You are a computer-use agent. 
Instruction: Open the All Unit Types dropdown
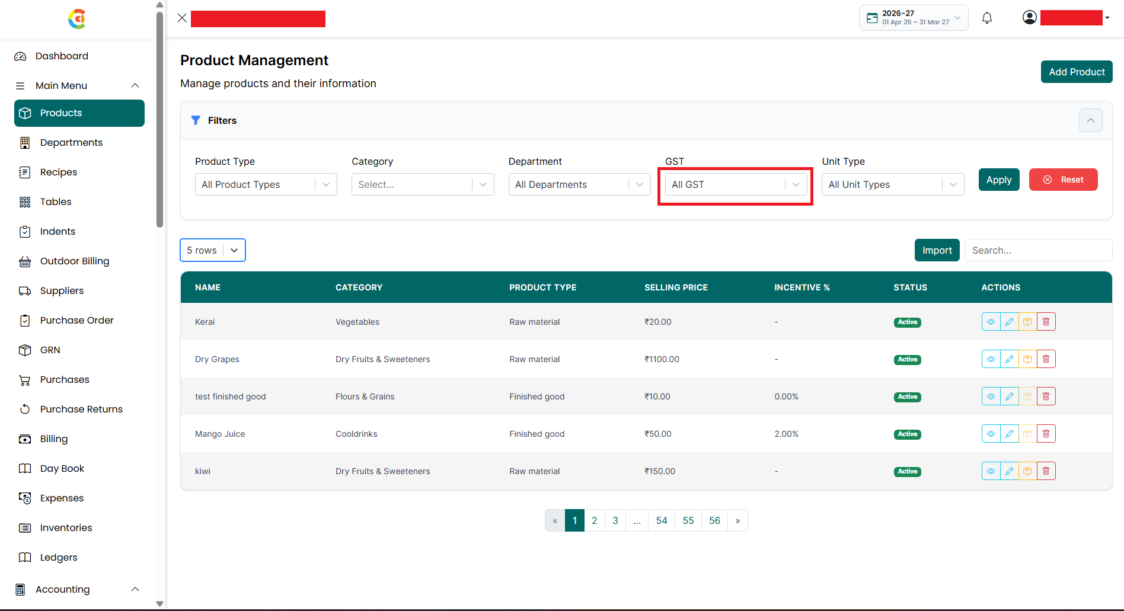[x=893, y=184]
